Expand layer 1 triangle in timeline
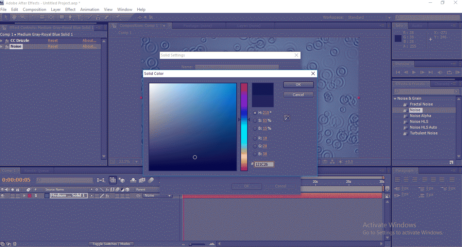Screen dimensions: 462x247 pyautogui.click(x=24, y=196)
